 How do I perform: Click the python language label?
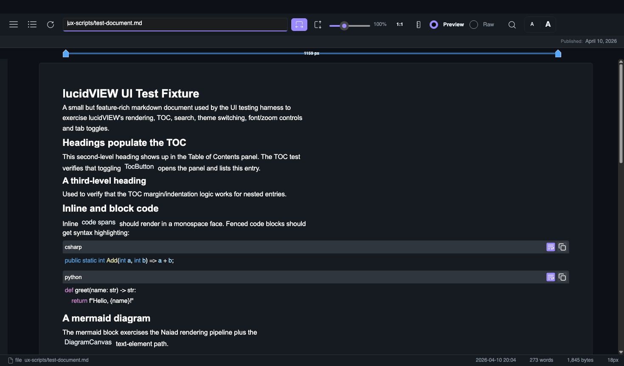point(73,277)
